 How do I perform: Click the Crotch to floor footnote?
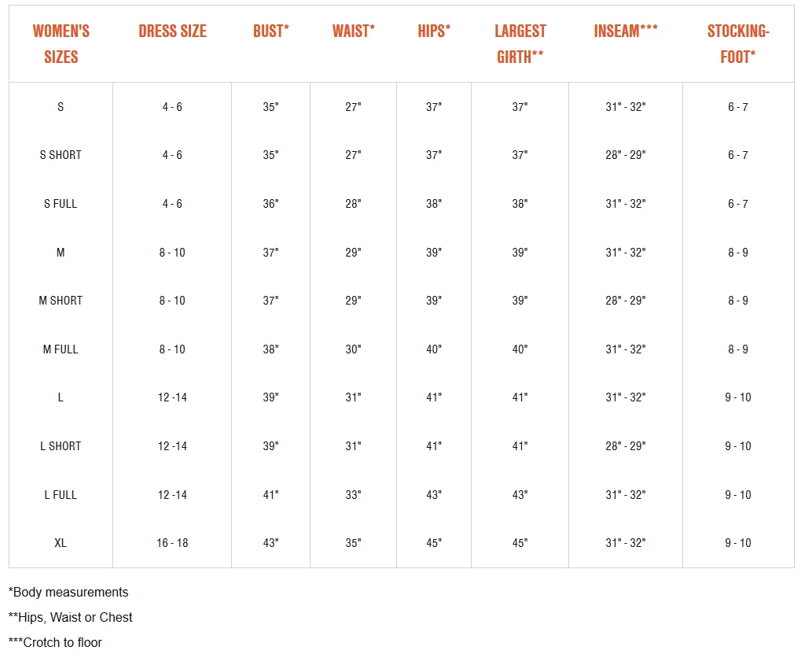tap(55, 642)
